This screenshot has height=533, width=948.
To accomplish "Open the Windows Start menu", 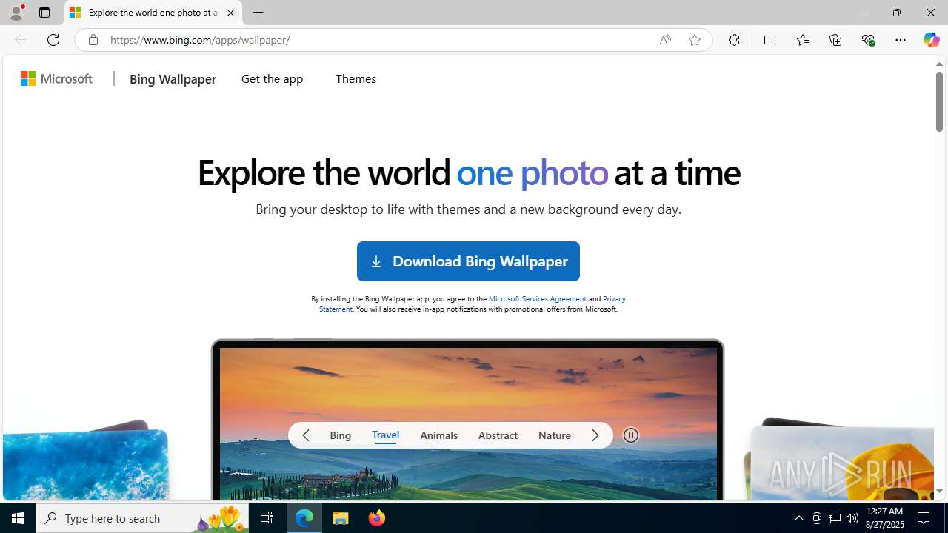I will [18, 518].
